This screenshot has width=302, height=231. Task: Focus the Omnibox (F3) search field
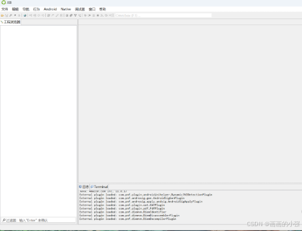click(163, 15)
